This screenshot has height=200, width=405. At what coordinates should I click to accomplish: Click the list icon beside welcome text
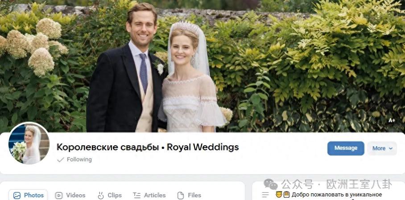click(265, 195)
